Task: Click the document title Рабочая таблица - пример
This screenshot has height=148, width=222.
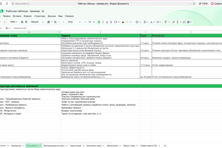Action: pyautogui.click(x=23, y=11)
